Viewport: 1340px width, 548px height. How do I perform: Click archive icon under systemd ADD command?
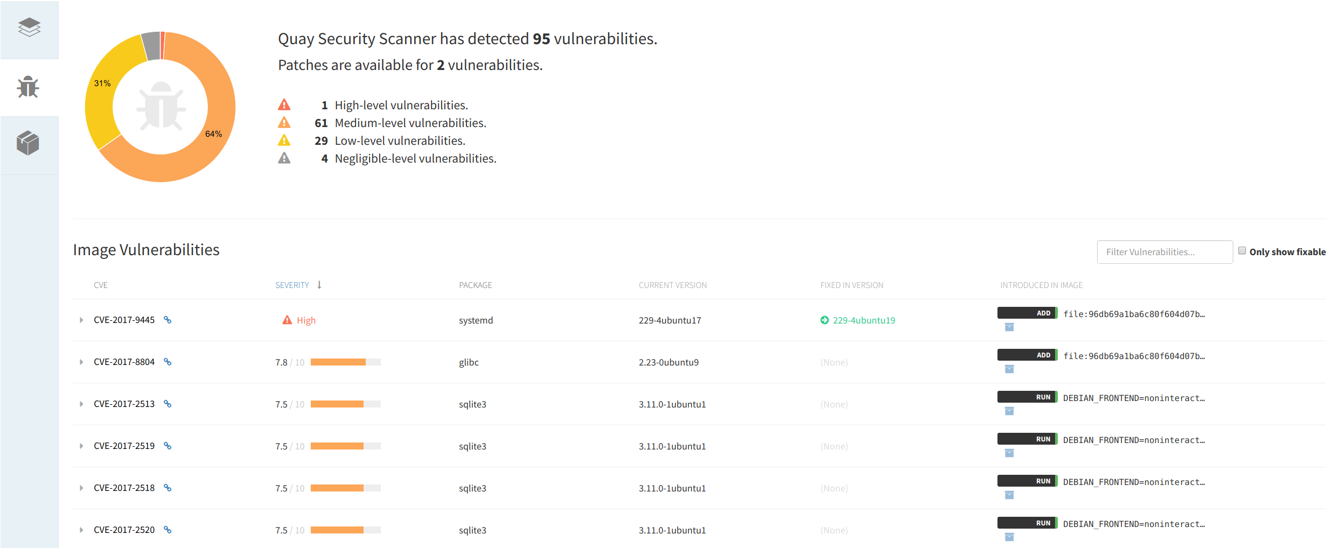(x=1009, y=327)
